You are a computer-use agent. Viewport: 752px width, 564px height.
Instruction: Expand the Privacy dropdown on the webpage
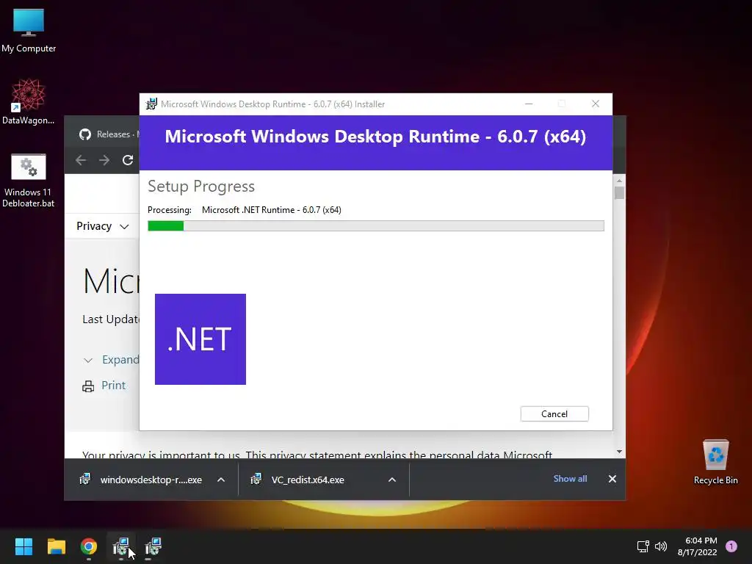[103, 226]
